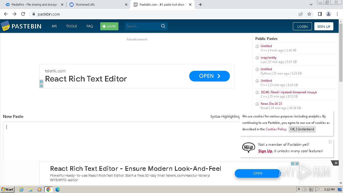Open the News Dec16 23 paste
This screenshot has width=343, height=193.
271,104
